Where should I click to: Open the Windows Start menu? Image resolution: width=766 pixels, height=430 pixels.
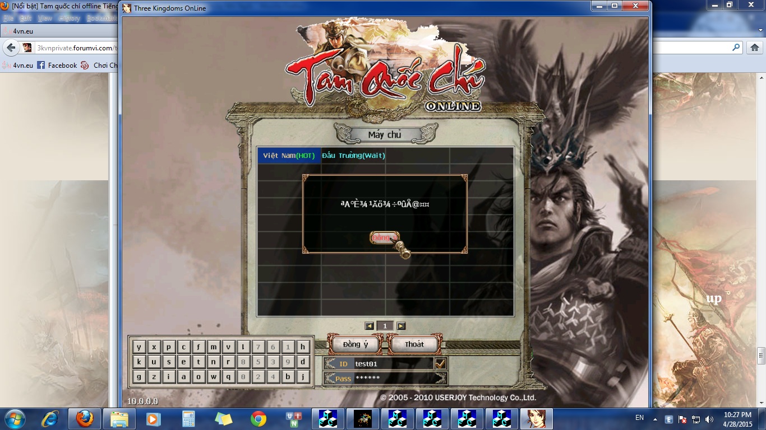[x=14, y=419]
